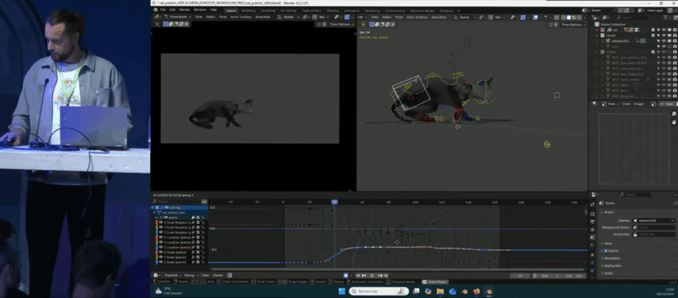Expand the cat collection in outliner
This screenshot has height=298, width=678.
click(597, 30)
